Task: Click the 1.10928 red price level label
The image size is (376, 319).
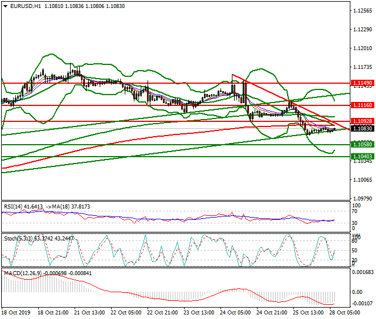Action: point(362,121)
